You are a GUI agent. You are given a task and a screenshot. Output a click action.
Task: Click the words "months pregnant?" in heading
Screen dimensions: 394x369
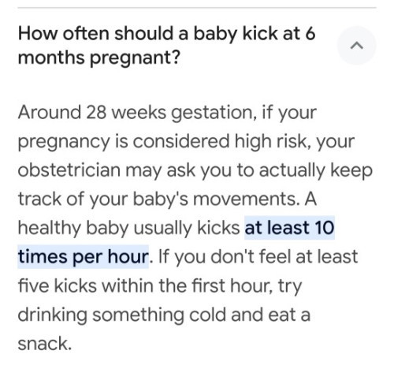pyautogui.click(x=99, y=58)
